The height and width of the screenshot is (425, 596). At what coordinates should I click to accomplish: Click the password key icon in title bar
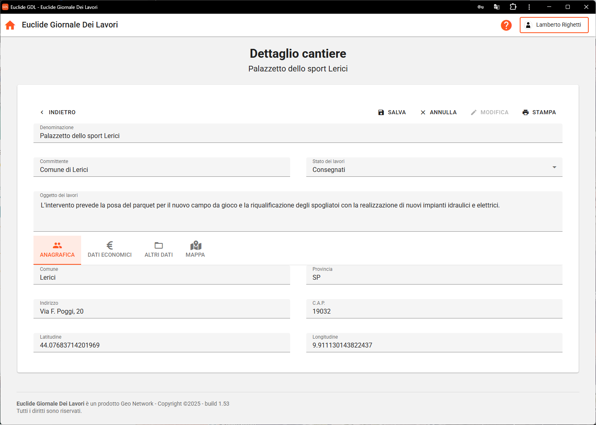(481, 7)
